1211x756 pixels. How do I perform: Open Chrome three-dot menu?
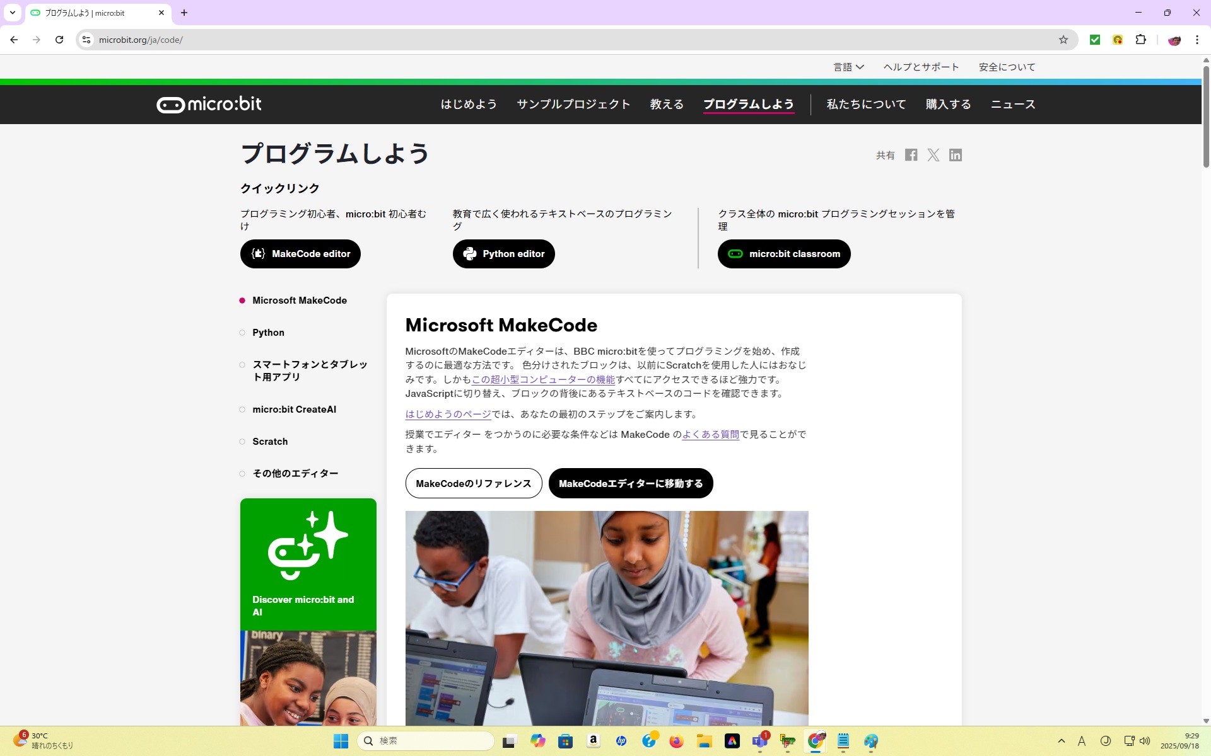pyautogui.click(x=1196, y=40)
